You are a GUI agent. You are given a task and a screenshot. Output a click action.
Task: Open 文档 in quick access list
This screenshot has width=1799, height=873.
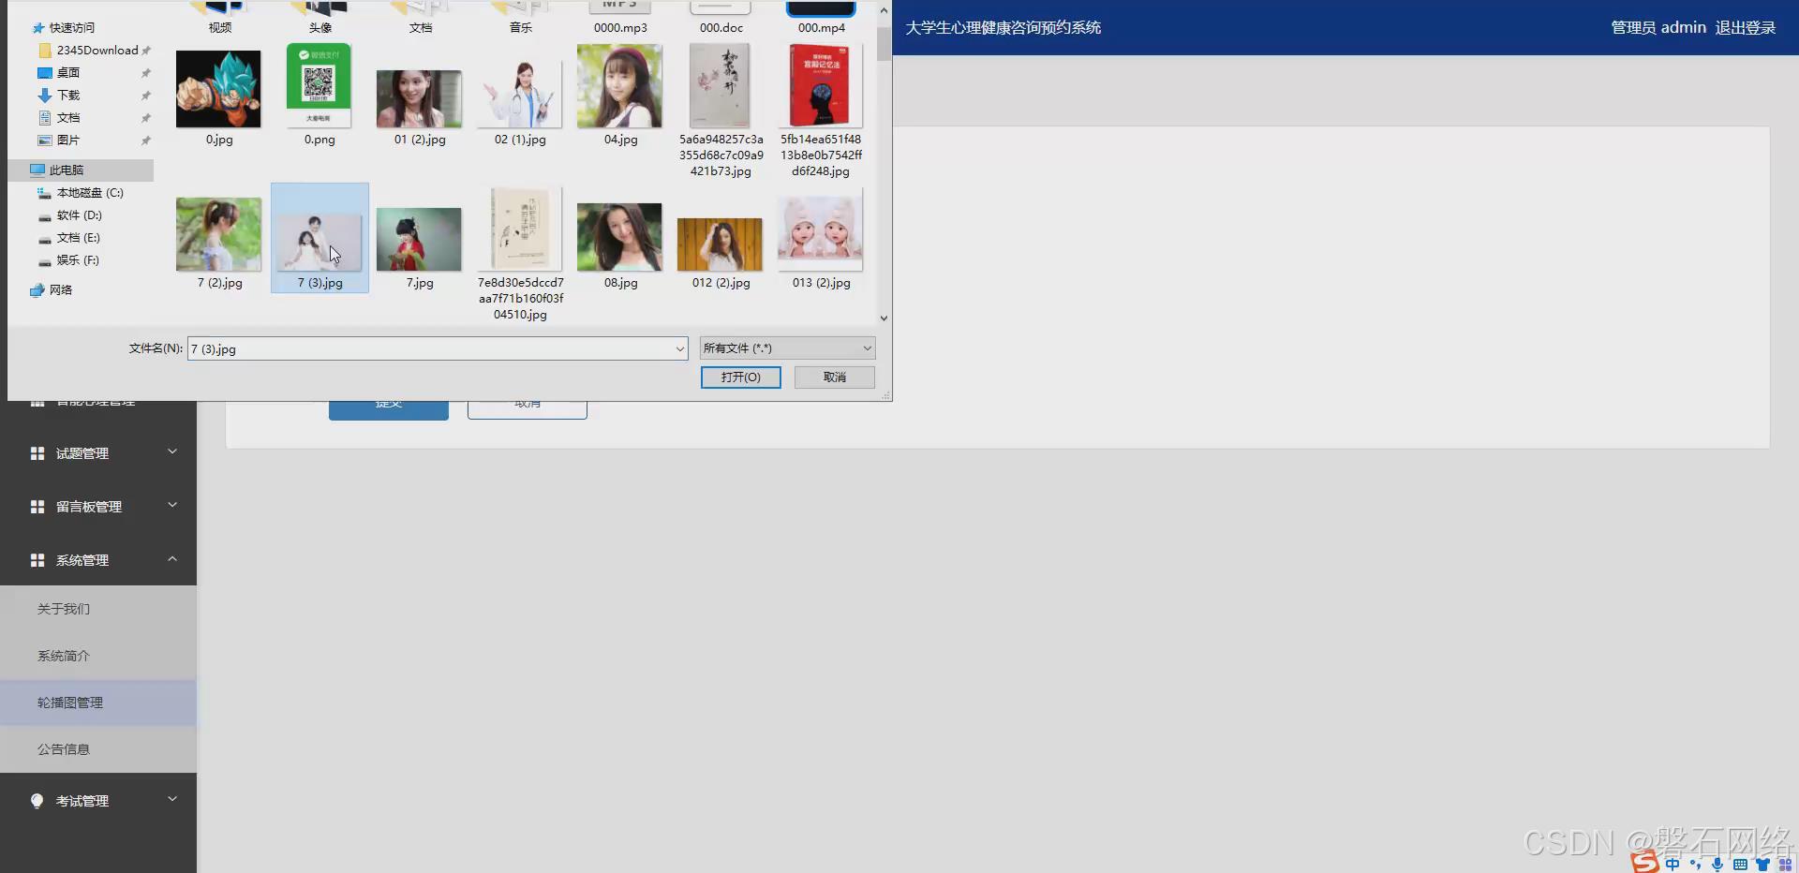67,118
